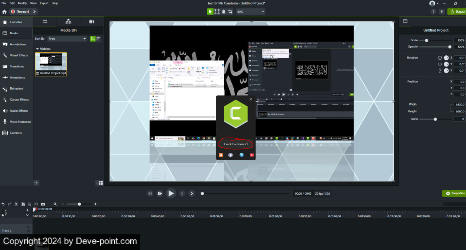
Task: Open the View menu
Action: (33, 3)
